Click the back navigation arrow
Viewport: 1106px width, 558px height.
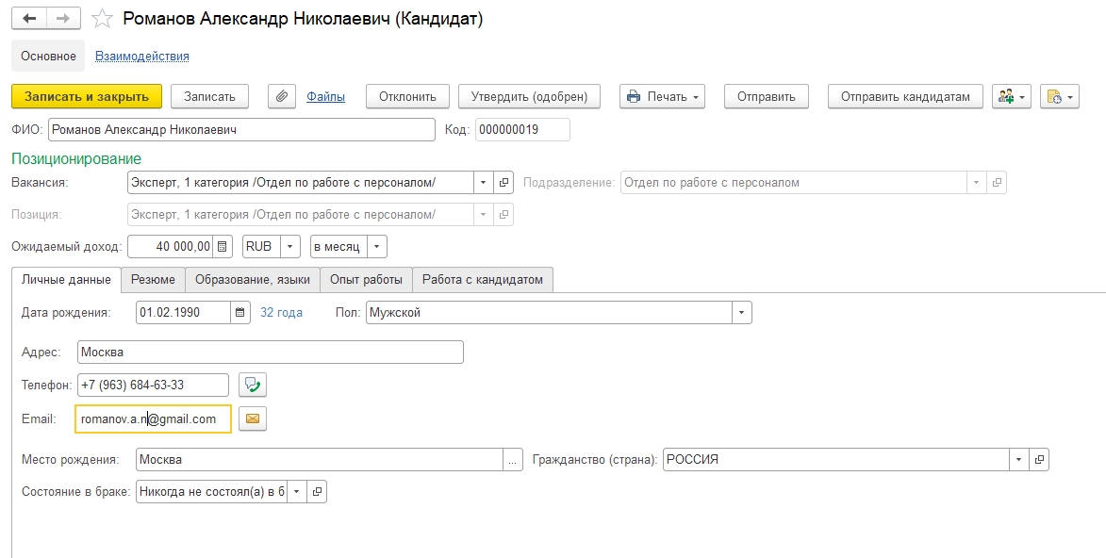coord(29,19)
